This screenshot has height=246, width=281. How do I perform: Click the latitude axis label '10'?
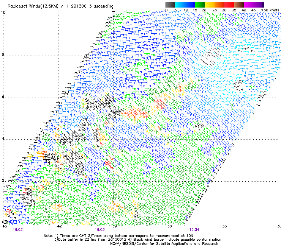(x=3, y=12)
